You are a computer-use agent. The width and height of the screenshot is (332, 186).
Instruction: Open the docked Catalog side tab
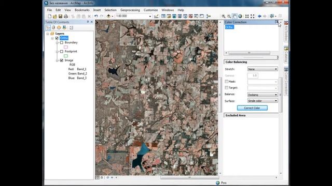[x=286, y=54]
